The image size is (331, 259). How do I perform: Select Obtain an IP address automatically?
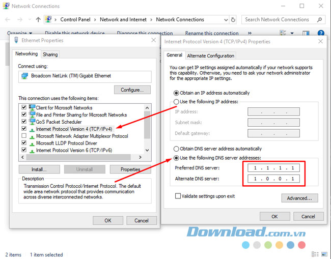point(176,93)
